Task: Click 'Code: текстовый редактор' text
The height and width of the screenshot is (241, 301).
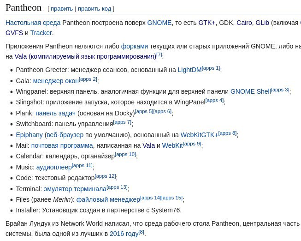Action: [55, 178]
